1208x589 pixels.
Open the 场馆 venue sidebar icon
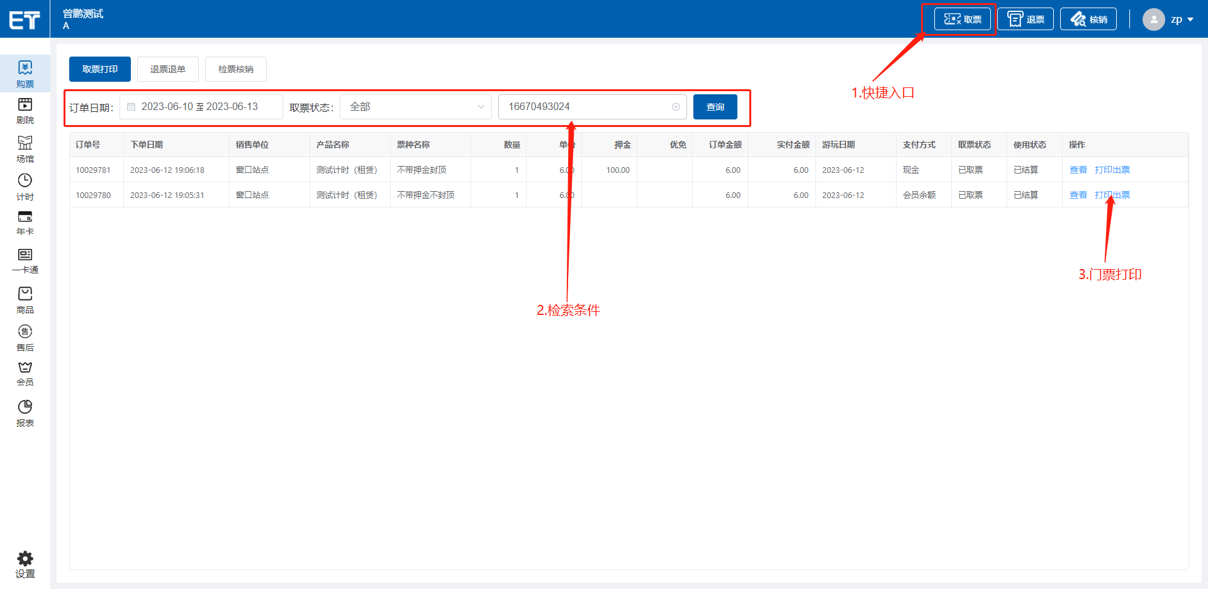pyautogui.click(x=25, y=149)
